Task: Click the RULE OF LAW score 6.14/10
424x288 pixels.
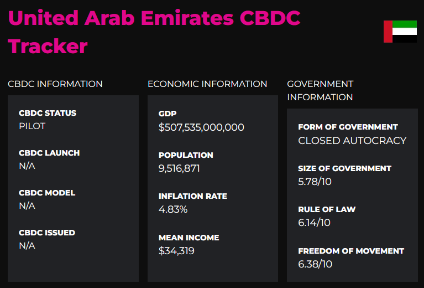Action: coord(314,223)
